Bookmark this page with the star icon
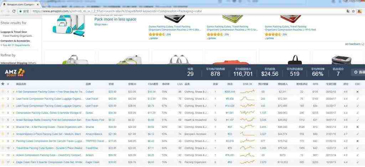 tap(353, 11)
